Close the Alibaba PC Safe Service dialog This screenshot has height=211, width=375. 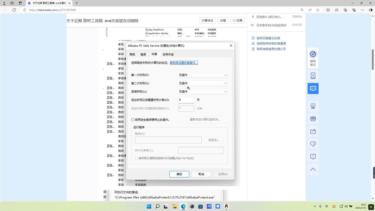[231, 46]
